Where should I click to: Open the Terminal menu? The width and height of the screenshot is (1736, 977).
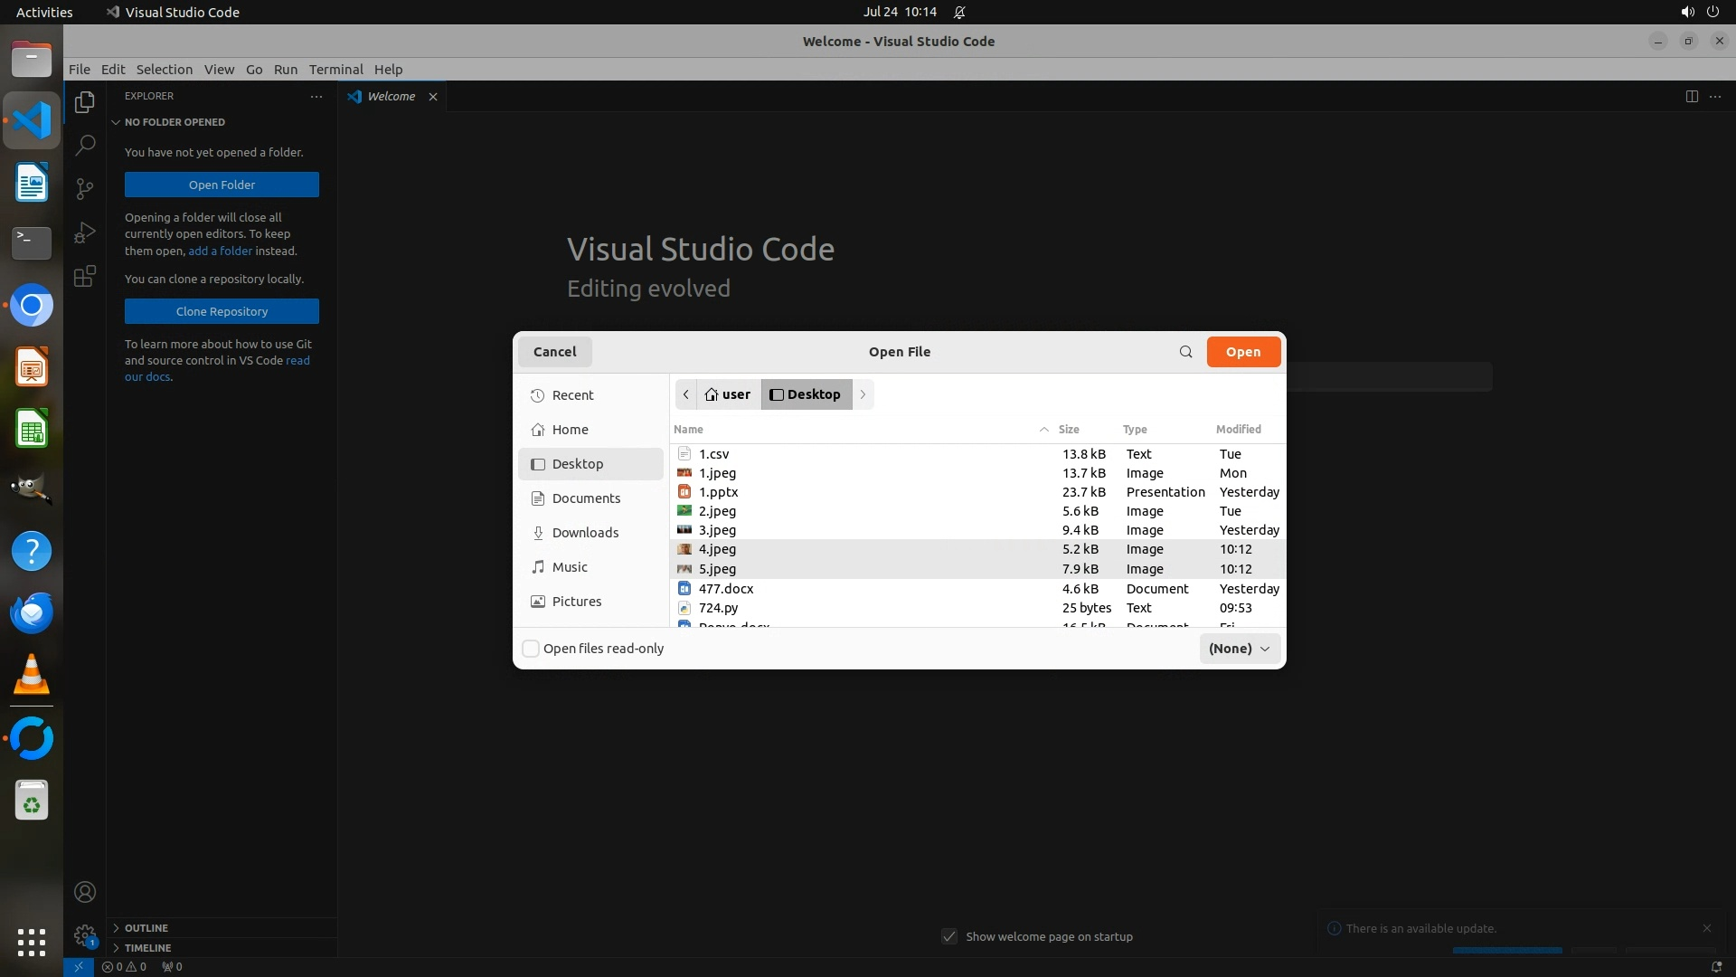[x=335, y=70]
